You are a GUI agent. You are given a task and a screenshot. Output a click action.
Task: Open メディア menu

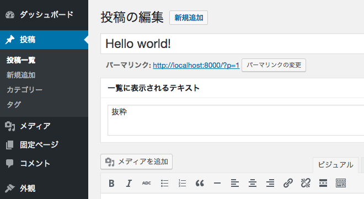pos(44,126)
